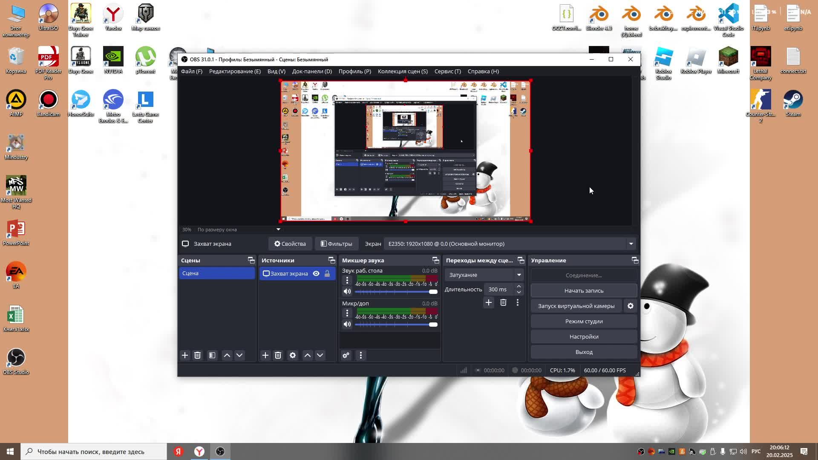
Task: Open Вид (V) menu
Action: (277, 71)
